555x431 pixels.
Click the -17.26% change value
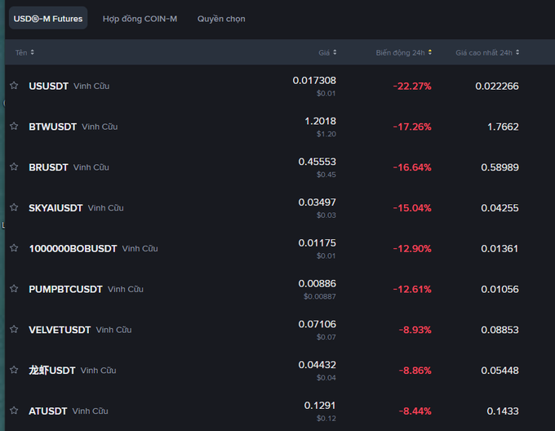click(x=412, y=127)
